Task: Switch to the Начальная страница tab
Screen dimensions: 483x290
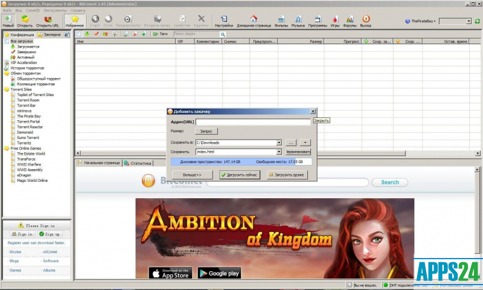Action: click(x=98, y=163)
